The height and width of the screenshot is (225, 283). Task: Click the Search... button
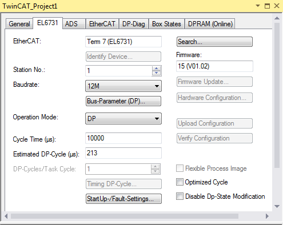coord(214,42)
